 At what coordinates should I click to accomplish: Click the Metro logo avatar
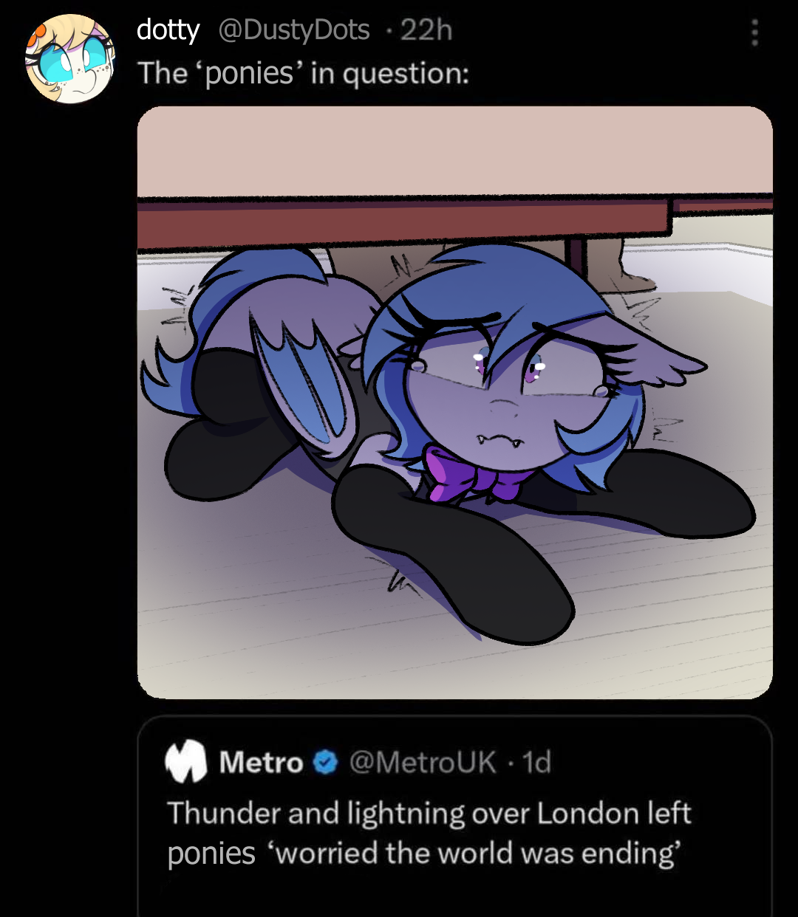[x=185, y=762]
